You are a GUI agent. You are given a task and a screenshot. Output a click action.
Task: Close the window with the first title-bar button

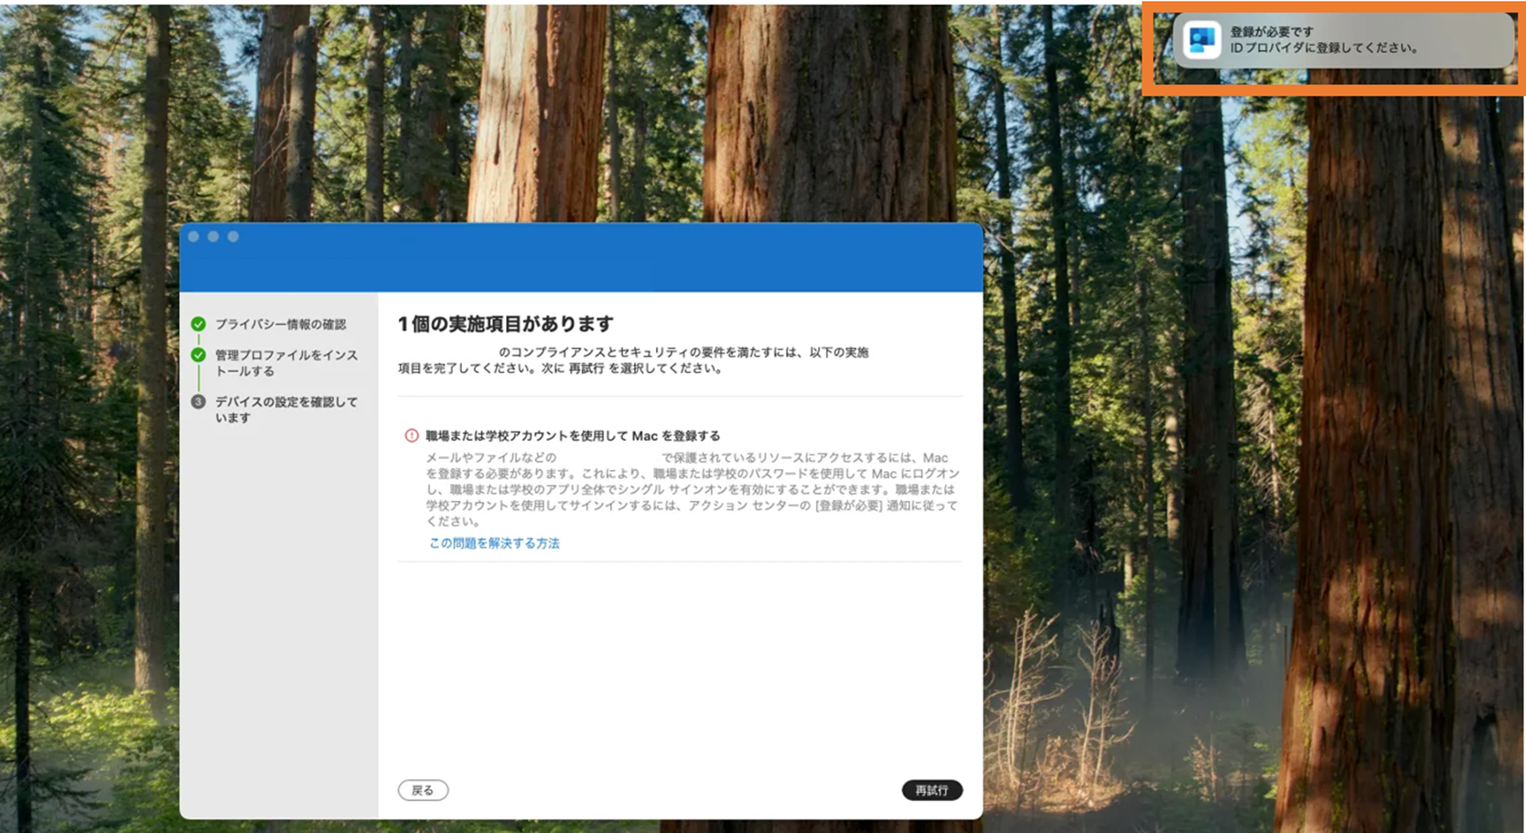click(x=194, y=237)
